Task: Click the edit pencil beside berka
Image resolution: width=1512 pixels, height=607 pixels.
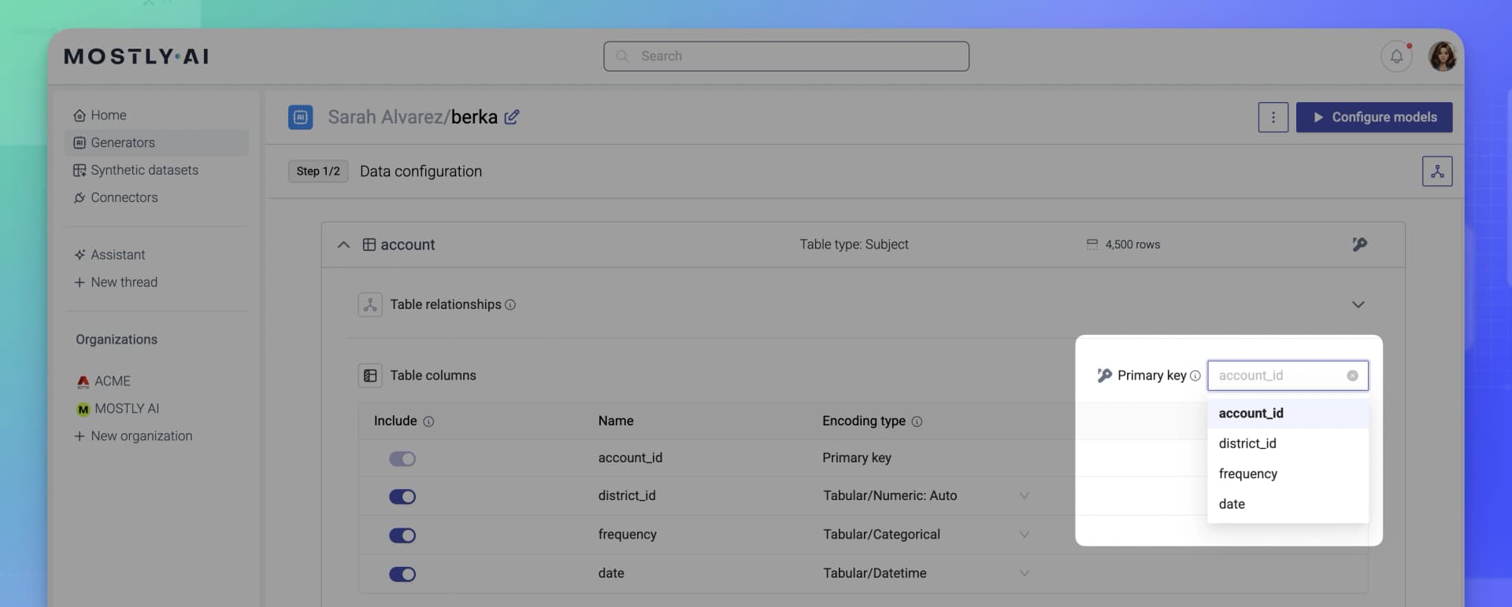Action: point(512,117)
